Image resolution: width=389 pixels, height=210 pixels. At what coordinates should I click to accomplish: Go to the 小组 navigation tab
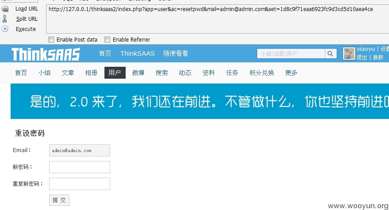point(44,73)
